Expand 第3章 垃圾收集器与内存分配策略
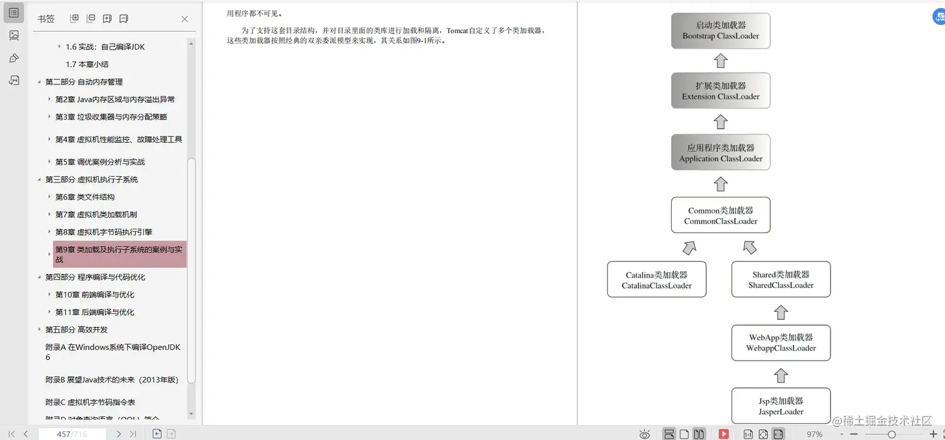This screenshot has width=945, height=440. click(x=49, y=117)
